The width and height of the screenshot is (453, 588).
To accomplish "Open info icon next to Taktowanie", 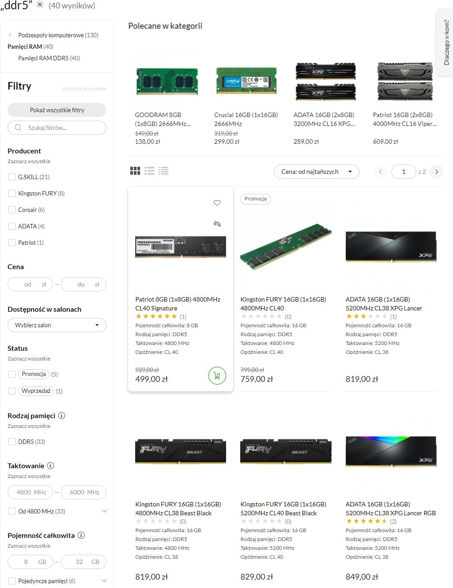I will coord(51,466).
